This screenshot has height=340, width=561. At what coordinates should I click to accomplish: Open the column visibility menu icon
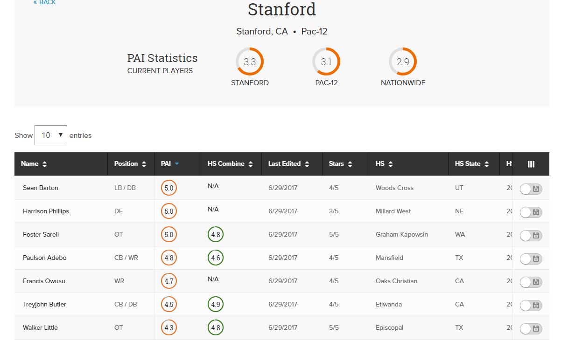coord(531,164)
